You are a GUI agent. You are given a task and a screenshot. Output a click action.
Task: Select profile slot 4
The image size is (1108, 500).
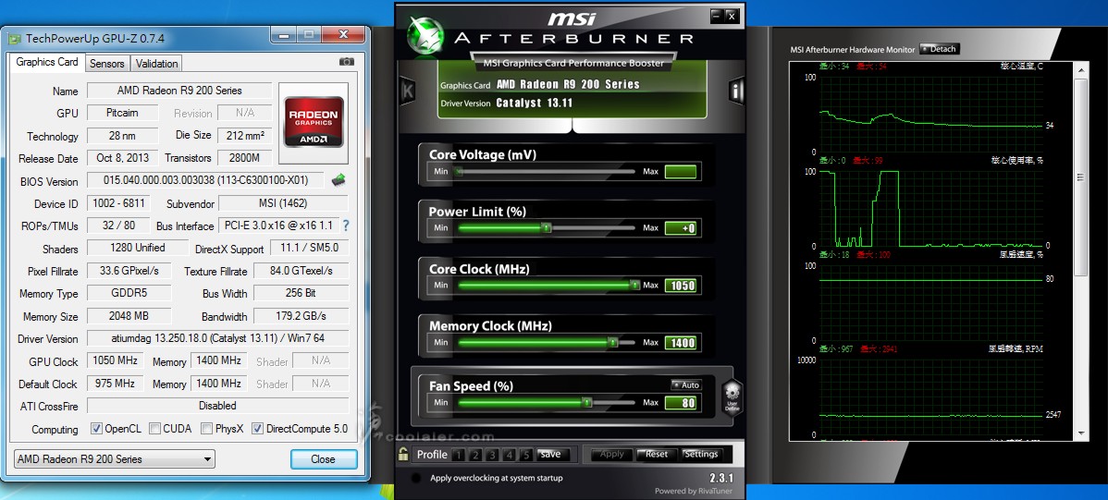[x=509, y=455]
